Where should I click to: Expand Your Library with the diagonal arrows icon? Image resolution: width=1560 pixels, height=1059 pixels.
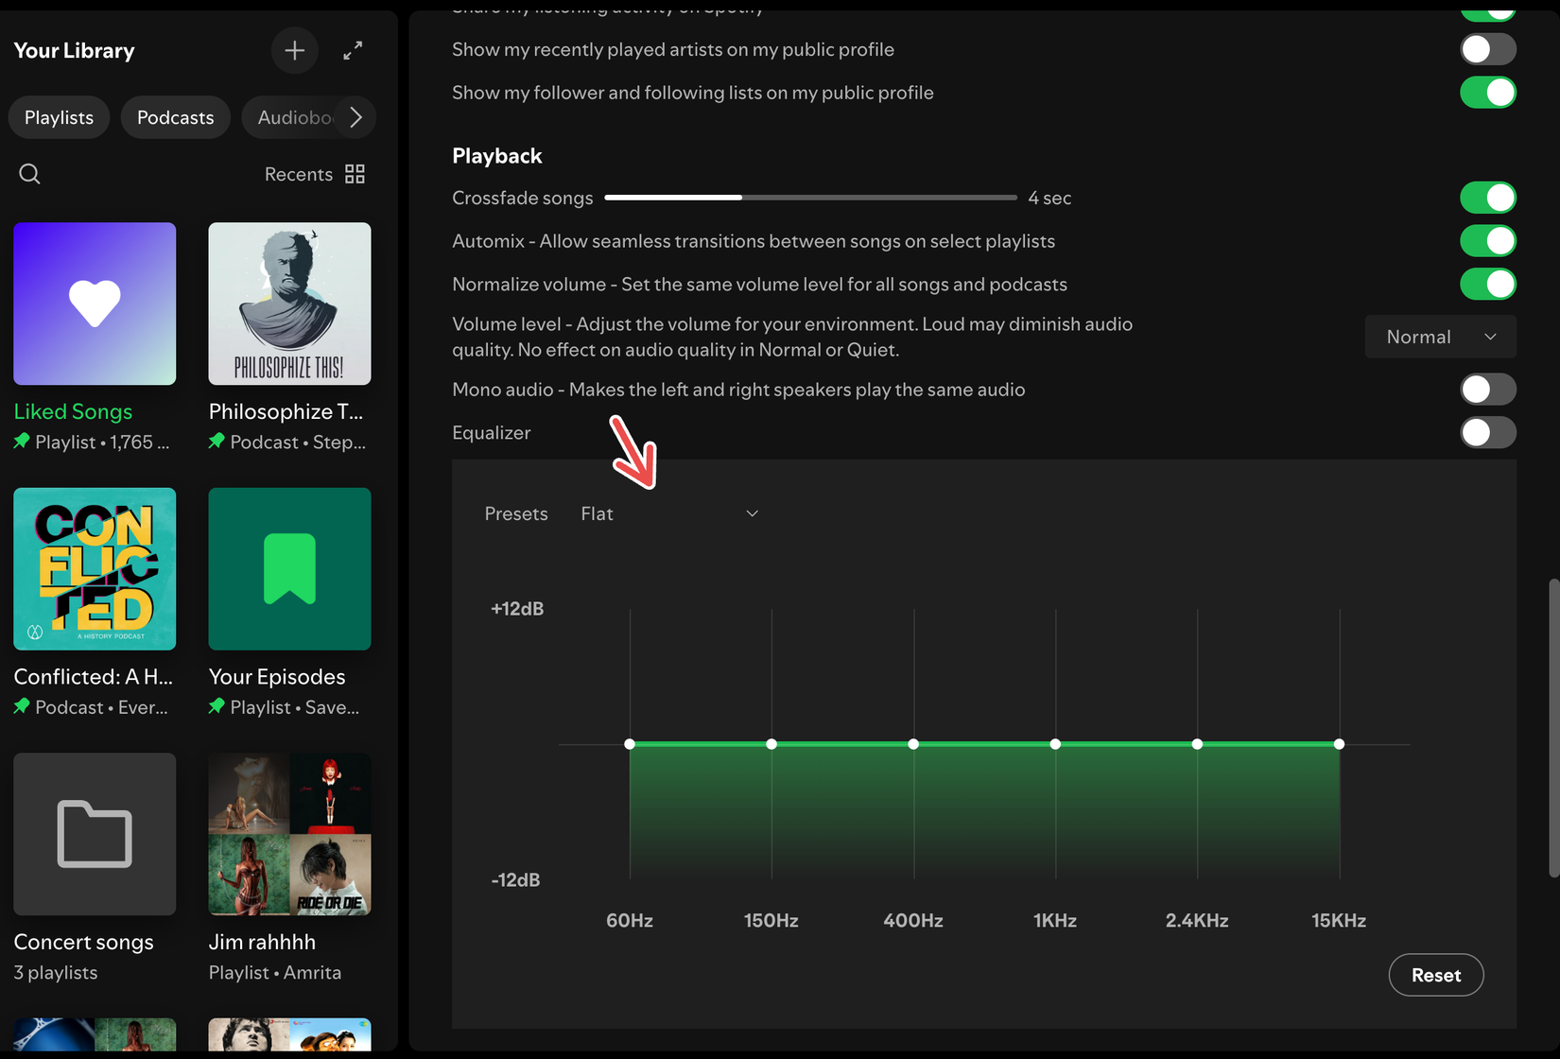pos(353,50)
